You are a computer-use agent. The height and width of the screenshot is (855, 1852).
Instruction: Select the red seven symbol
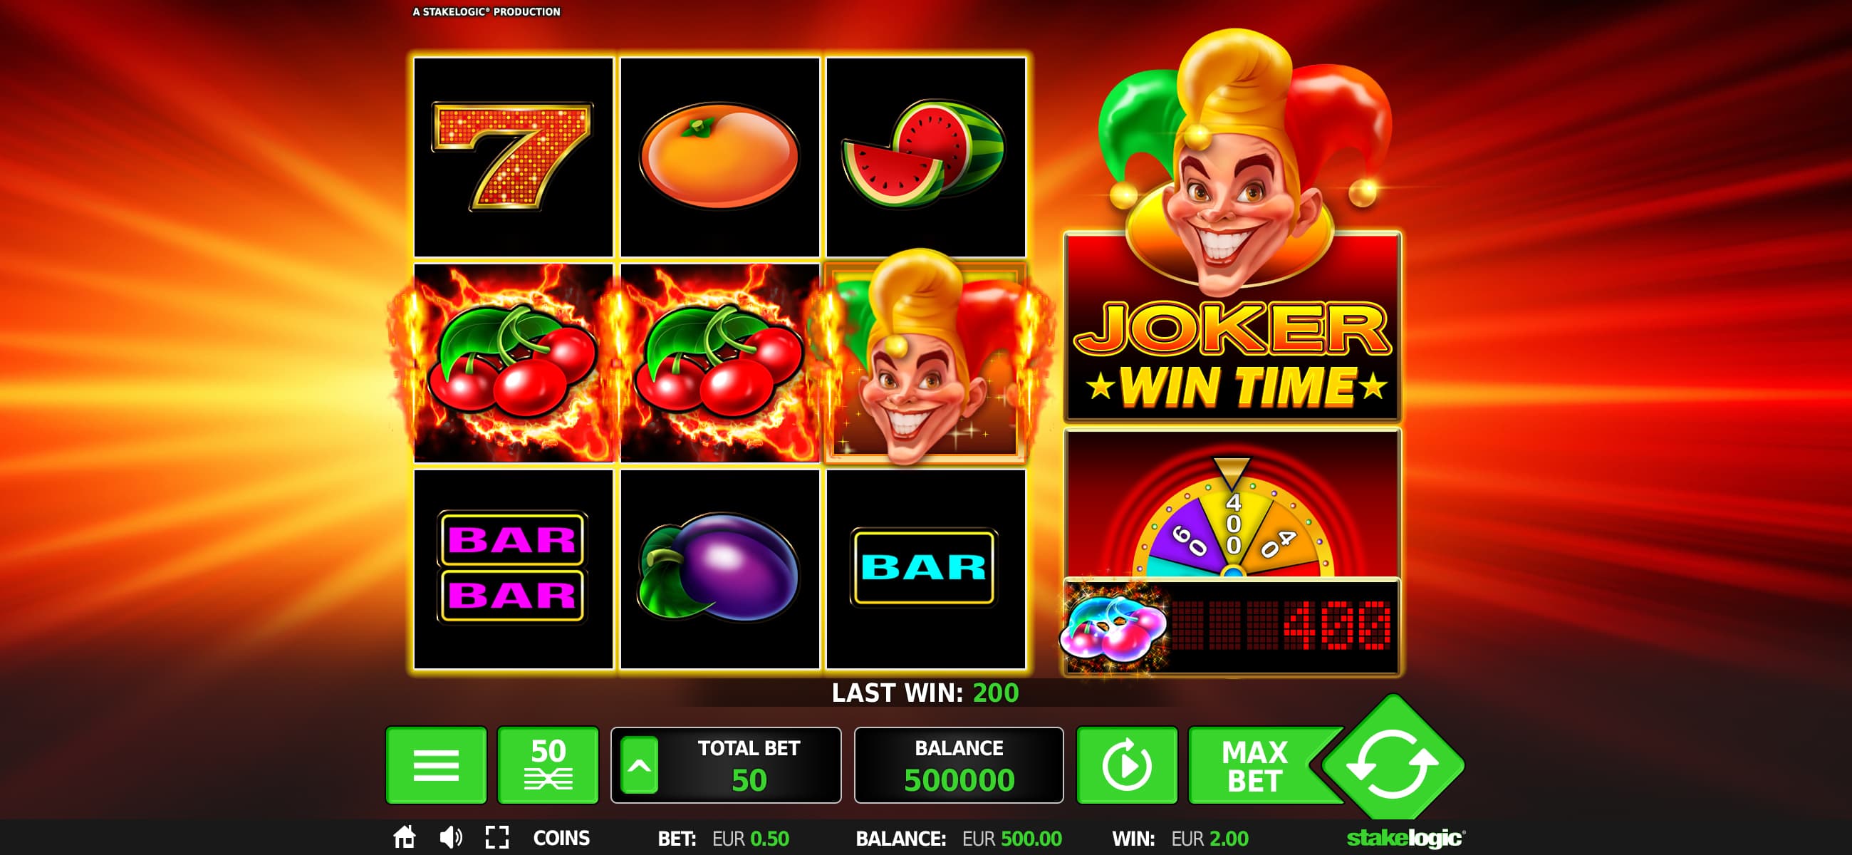click(x=514, y=157)
